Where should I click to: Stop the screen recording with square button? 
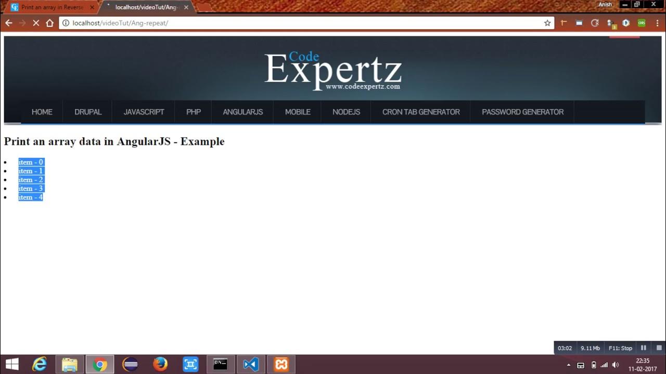click(659, 348)
